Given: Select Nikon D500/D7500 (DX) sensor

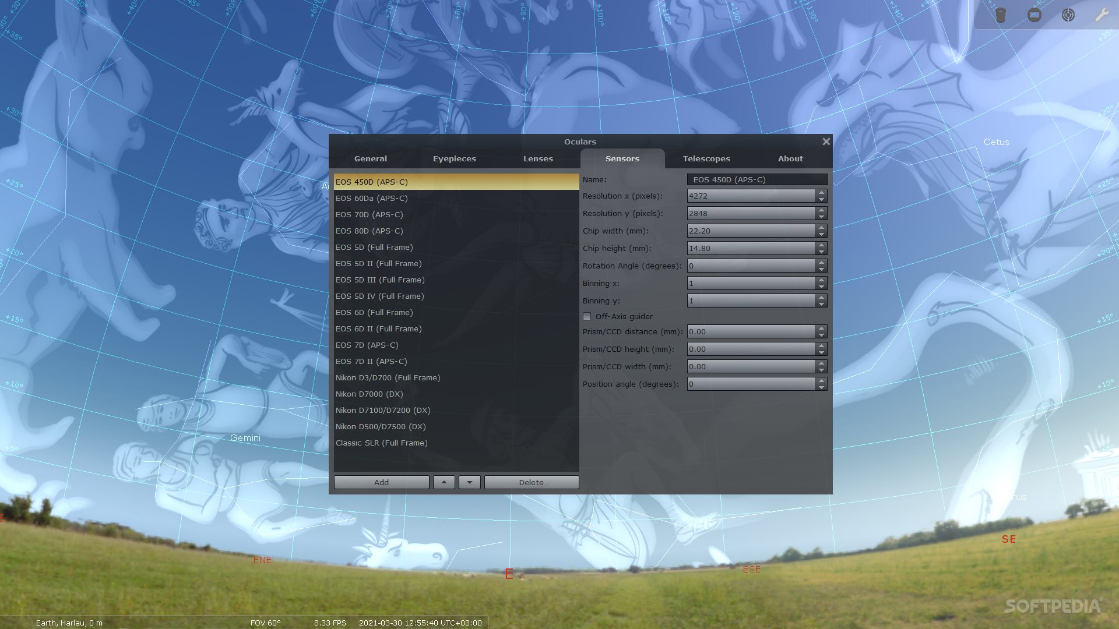Looking at the screenshot, I should (x=456, y=426).
